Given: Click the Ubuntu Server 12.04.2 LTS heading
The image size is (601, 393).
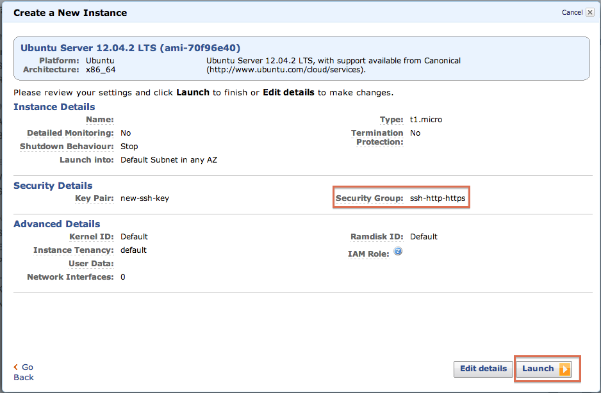Looking at the screenshot, I should point(131,48).
